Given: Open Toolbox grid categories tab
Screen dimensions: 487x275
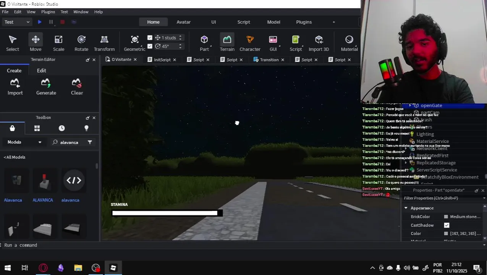Looking at the screenshot, I should pos(37,128).
